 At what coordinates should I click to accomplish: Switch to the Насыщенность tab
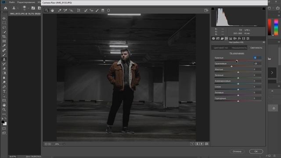pos(239,48)
